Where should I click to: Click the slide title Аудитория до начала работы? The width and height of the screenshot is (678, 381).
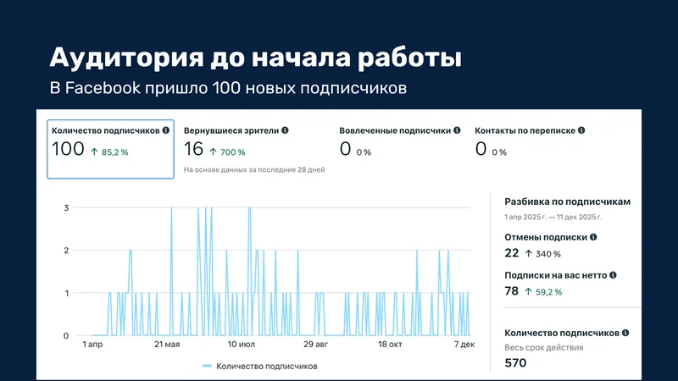coord(256,58)
